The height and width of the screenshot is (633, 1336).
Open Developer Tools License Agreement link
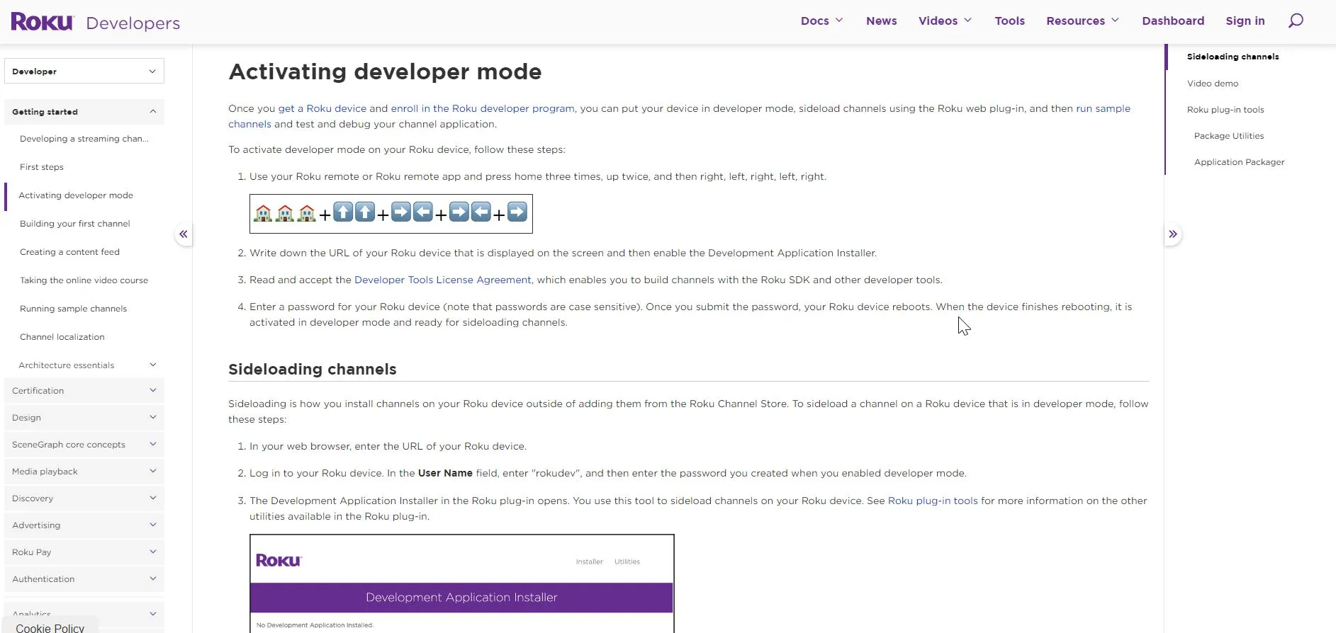click(443, 280)
